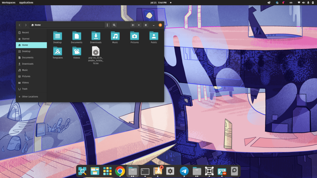
Task: Open Other Locations in the sidebar
Action: click(x=31, y=97)
